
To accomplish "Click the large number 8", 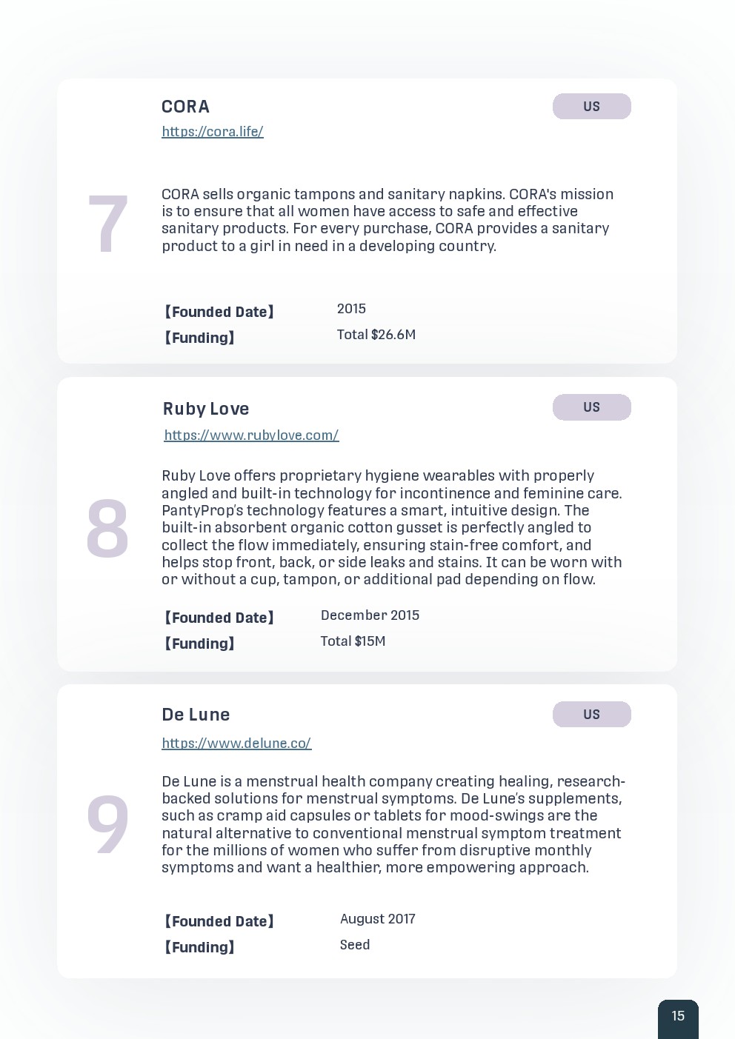I will click(x=108, y=529).
